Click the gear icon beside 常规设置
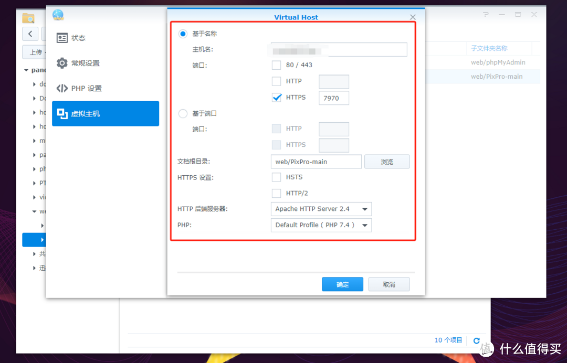Screen dimensions: 567x363 point(62,63)
